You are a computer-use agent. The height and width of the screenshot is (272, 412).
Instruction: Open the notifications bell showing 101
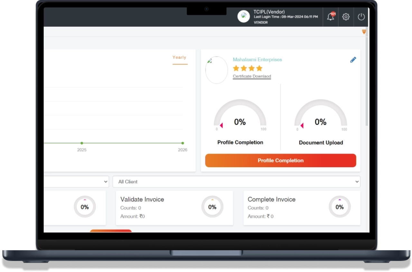331,17
